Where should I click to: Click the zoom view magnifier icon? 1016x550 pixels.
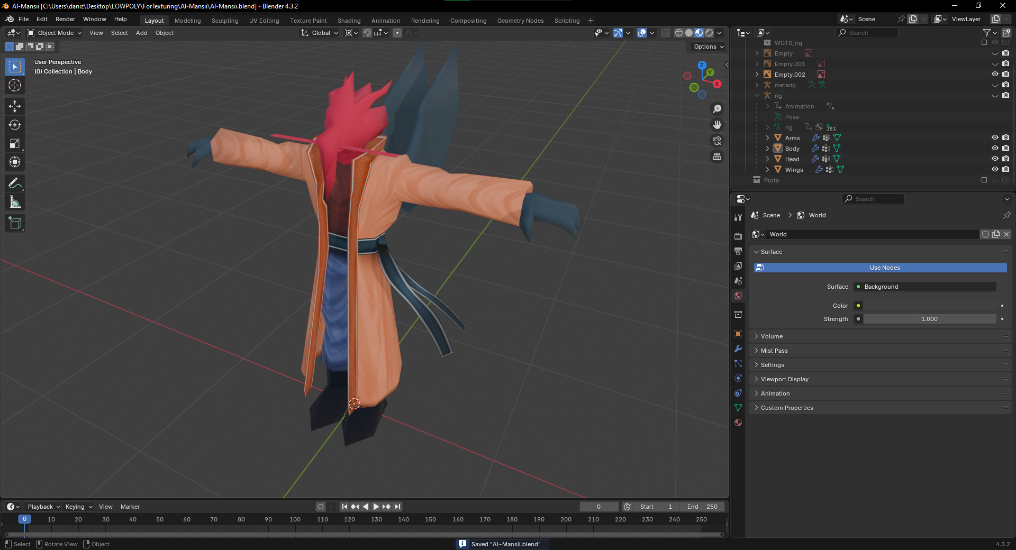717,109
